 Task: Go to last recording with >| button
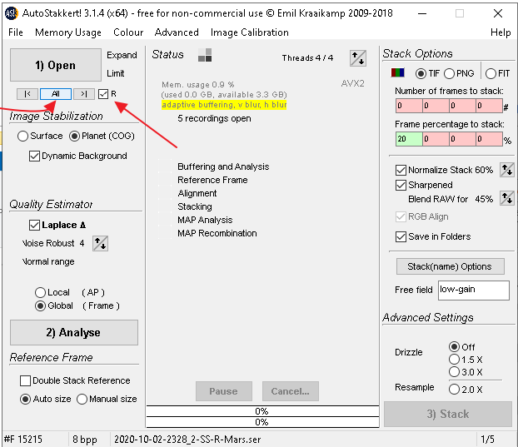click(x=83, y=94)
